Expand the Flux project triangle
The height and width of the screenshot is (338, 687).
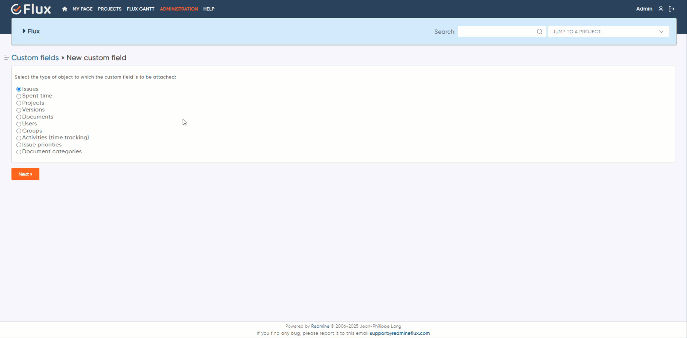tap(24, 31)
